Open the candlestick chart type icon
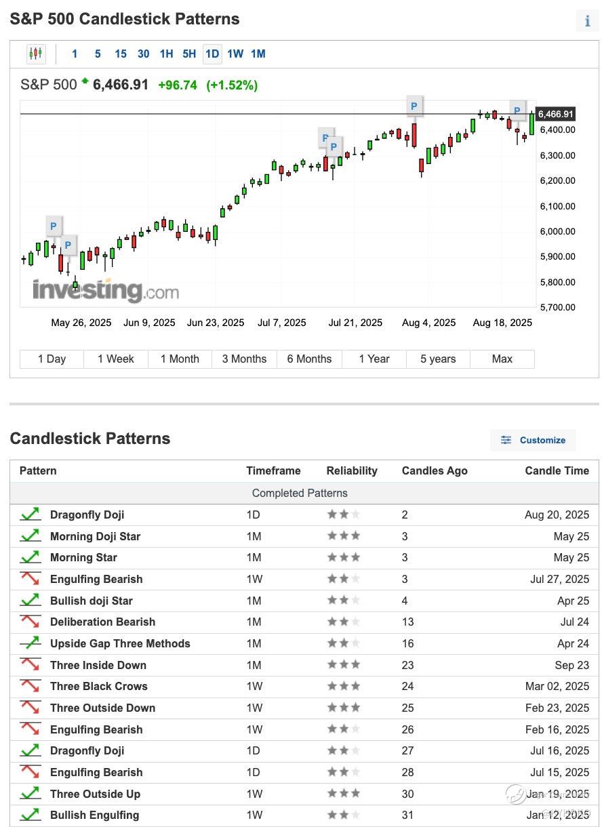The height and width of the screenshot is (827, 602). tap(36, 54)
